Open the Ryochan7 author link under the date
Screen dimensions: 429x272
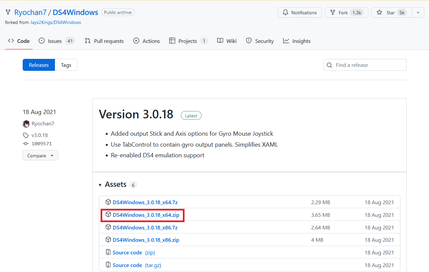[43, 124]
